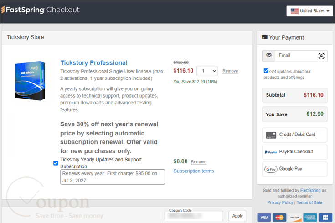Choose PayPal Checkout

pos(294,152)
